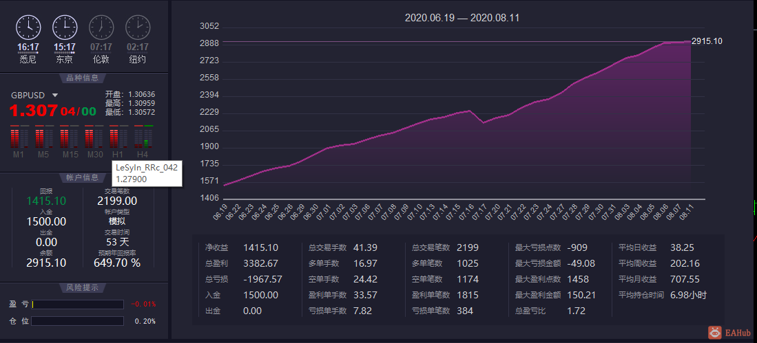757x343 pixels.
Task: Select the M1 timeframe signal bars
Action: coord(19,137)
